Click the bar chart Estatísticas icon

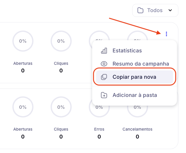(x=104, y=51)
